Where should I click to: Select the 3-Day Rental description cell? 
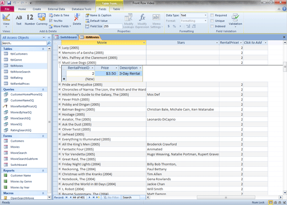point(130,74)
